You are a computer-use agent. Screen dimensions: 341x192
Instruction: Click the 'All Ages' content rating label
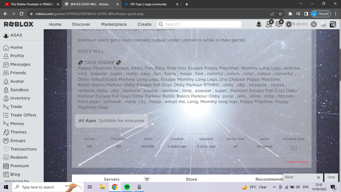coord(87,120)
